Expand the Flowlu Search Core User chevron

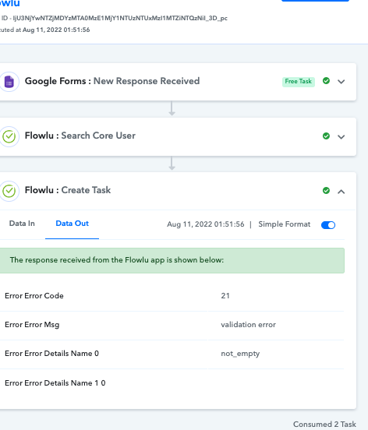341,137
